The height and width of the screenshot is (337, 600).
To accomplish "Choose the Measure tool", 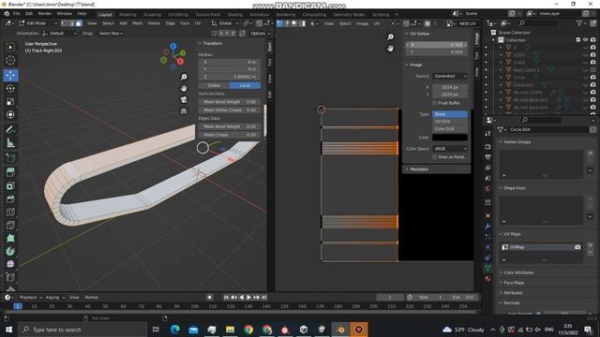I will pyautogui.click(x=10, y=143).
